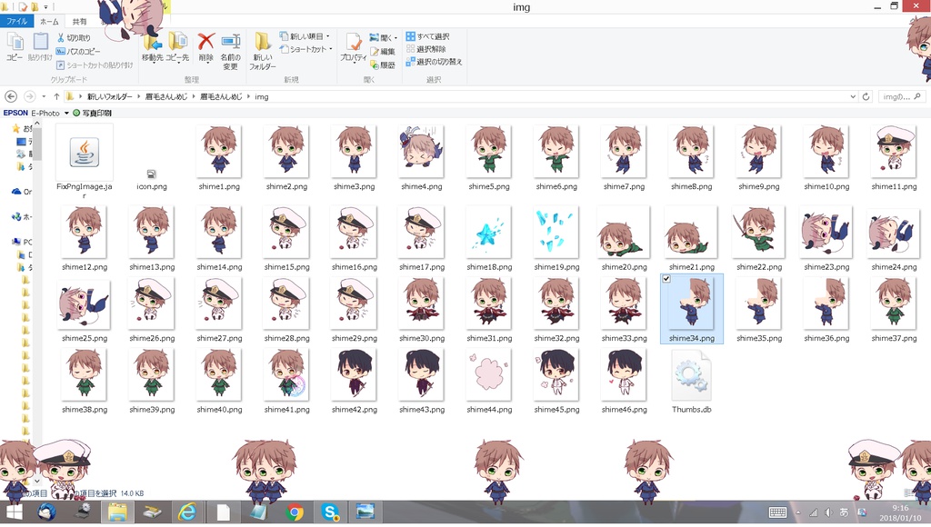Screen dimensions: 931x527
Task: Click the Copy (コピー) ribbon button
Action: (15, 47)
